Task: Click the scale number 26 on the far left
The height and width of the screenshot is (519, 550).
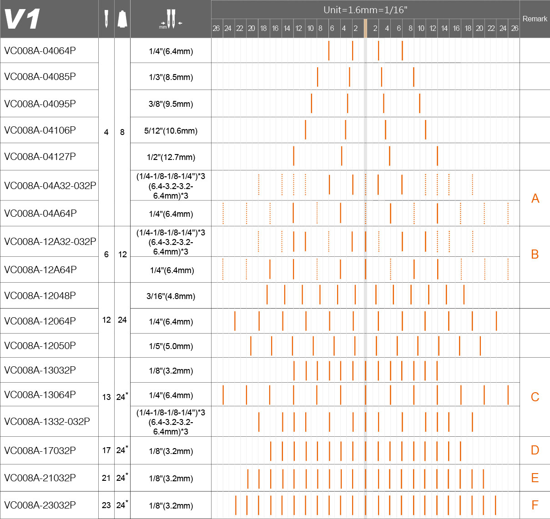Action: tap(217, 27)
